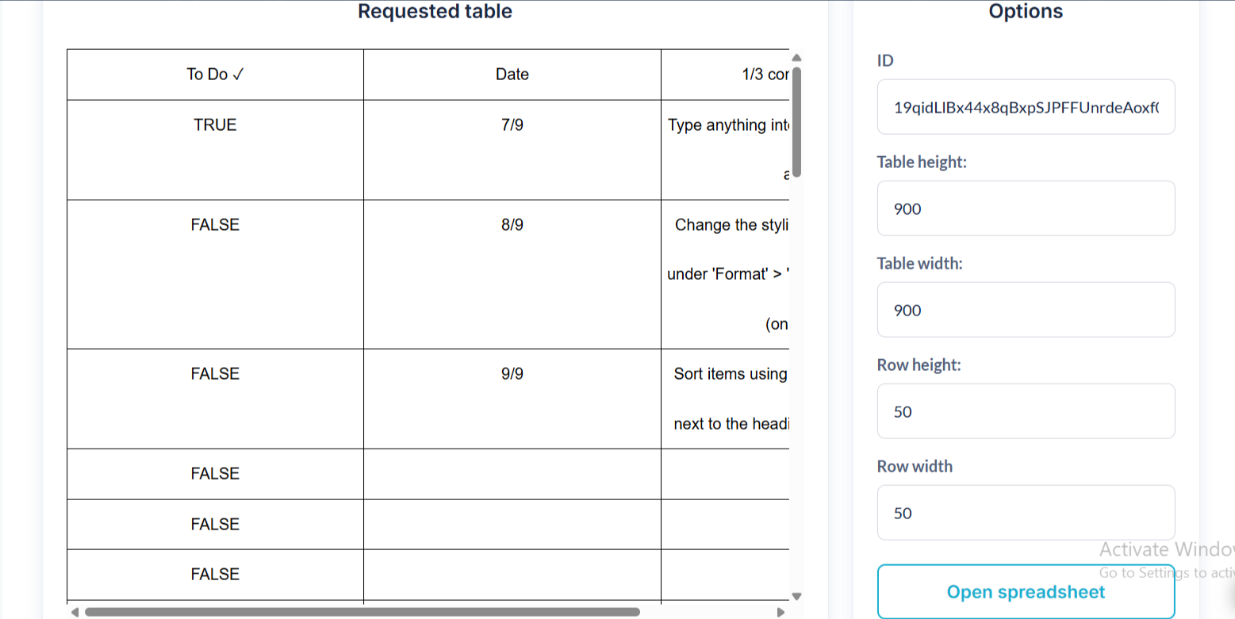Select the 8/9 date cell
This screenshot has height=619, width=1235.
coord(512,225)
